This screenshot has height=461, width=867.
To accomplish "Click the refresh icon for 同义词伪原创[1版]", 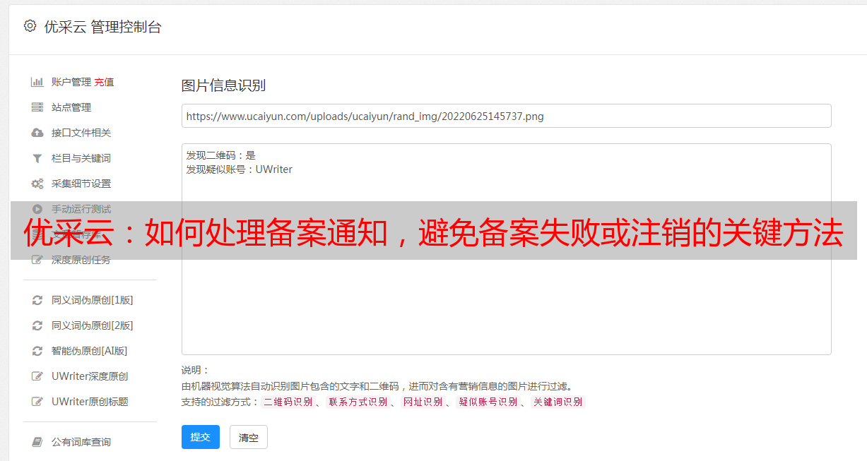I will [x=37, y=300].
